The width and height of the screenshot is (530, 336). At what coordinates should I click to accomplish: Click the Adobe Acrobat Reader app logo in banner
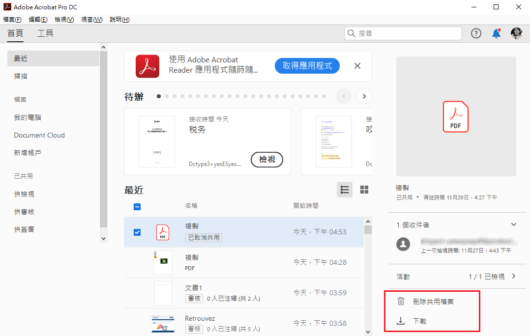click(x=147, y=66)
